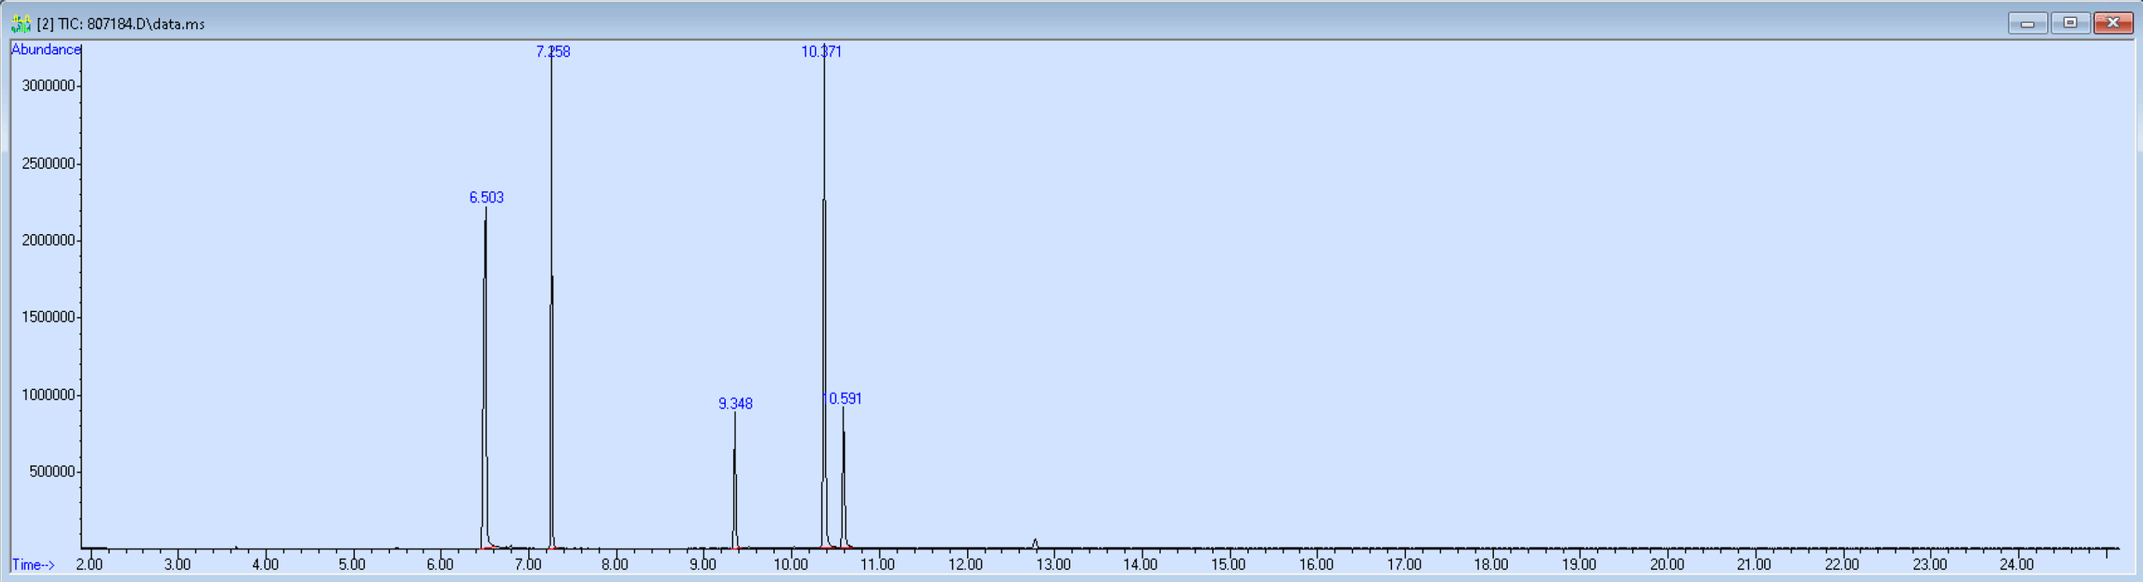Click the 8.00 time axis label
Viewport: 2143px width, 582px height.
(615, 565)
